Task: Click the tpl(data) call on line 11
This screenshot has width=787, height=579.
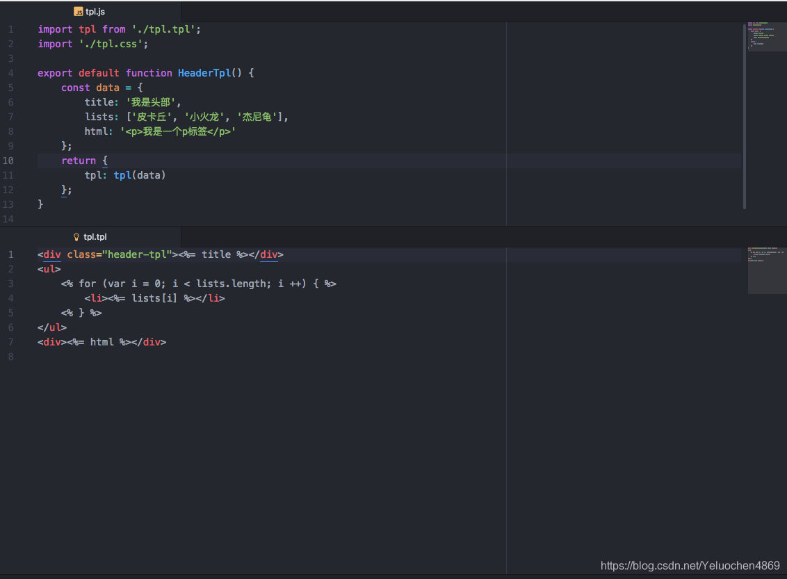Action: tap(140, 175)
